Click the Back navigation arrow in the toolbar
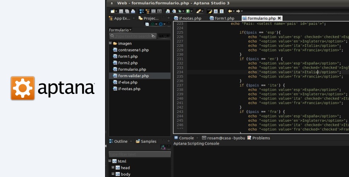The height and width of the screenshot is (177, 349). coord(230,11)
